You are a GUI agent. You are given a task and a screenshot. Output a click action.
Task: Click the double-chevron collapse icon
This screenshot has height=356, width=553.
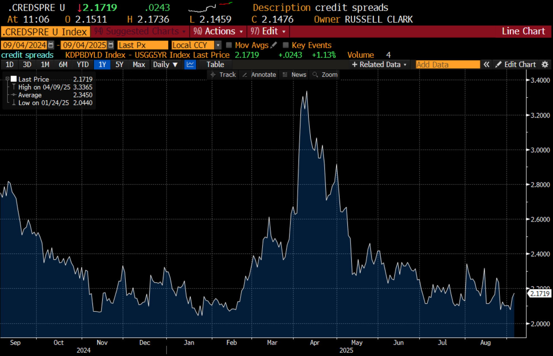coord(486,65)
